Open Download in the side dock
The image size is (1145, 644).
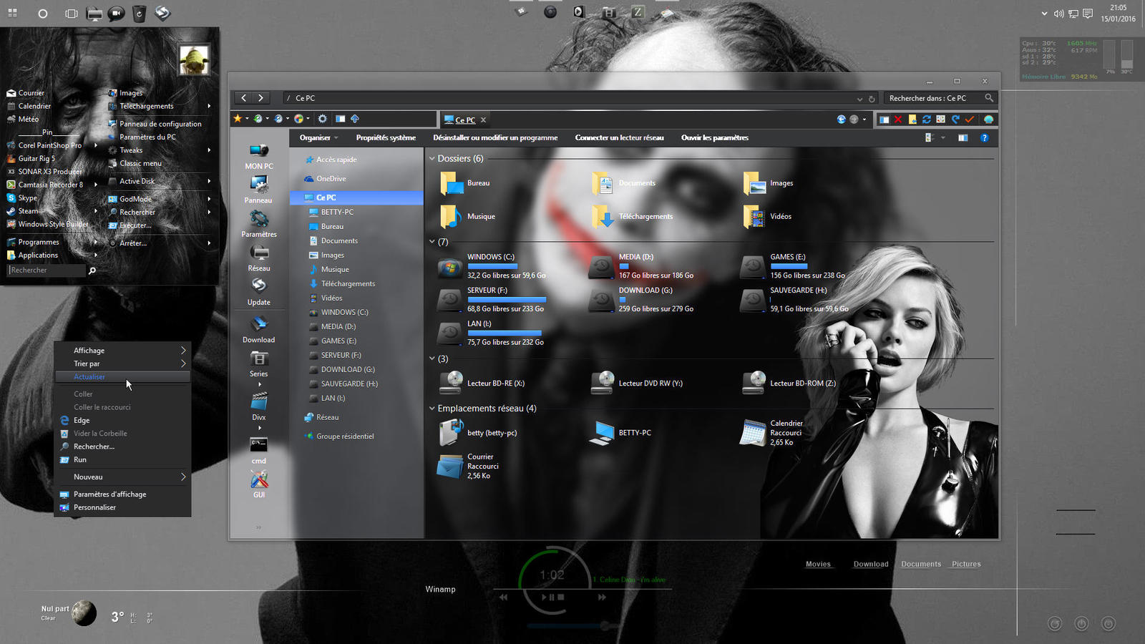(259, 329)
